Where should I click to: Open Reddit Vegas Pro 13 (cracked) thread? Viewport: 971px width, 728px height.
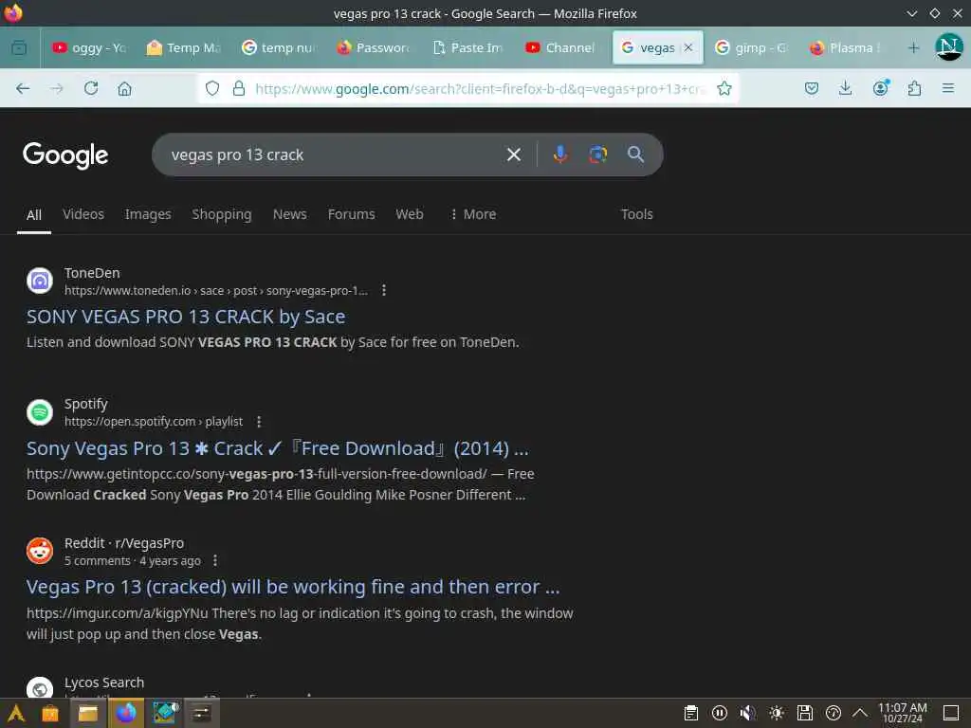293,587
